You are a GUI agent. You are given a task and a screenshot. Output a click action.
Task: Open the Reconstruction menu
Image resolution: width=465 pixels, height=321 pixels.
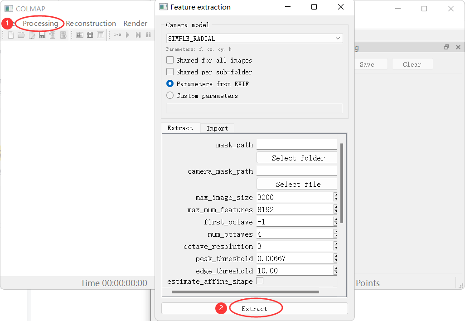click(91, 23)
